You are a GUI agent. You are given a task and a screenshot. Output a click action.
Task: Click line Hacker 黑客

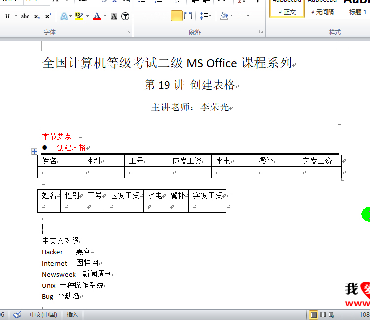coord(66,252)
